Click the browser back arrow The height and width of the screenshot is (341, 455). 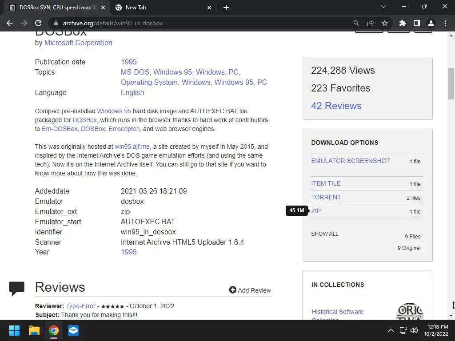click(10, 23)
